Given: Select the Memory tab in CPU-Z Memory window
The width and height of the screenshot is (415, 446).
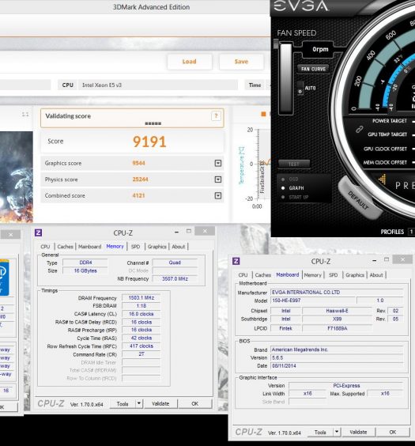Looking at the screenshot, I should point(115,246).
